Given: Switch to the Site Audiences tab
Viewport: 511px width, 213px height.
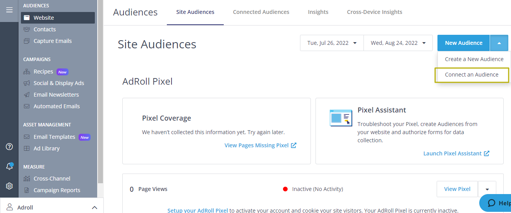Looking at the screenshot, I should point(195,12).
